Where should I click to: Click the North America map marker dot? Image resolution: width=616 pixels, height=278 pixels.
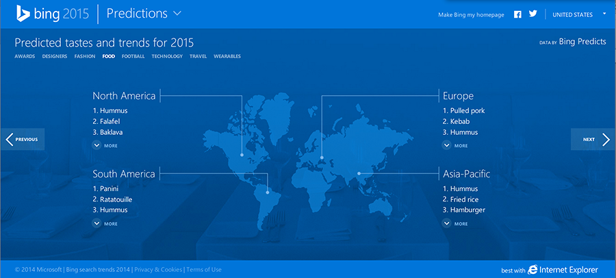(x=242, y=155)
